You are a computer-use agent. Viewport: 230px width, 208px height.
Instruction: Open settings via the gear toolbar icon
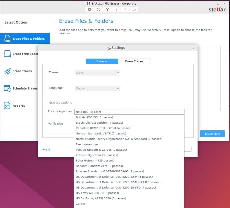90,10
